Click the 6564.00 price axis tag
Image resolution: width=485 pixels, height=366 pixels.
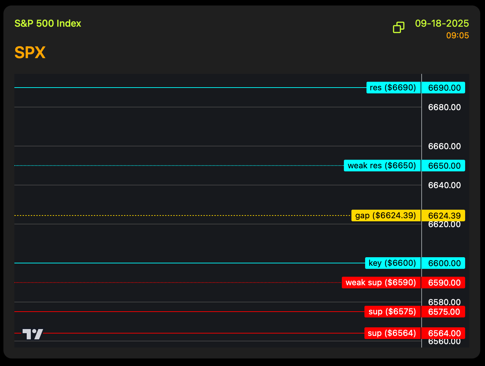coord(444,333)
